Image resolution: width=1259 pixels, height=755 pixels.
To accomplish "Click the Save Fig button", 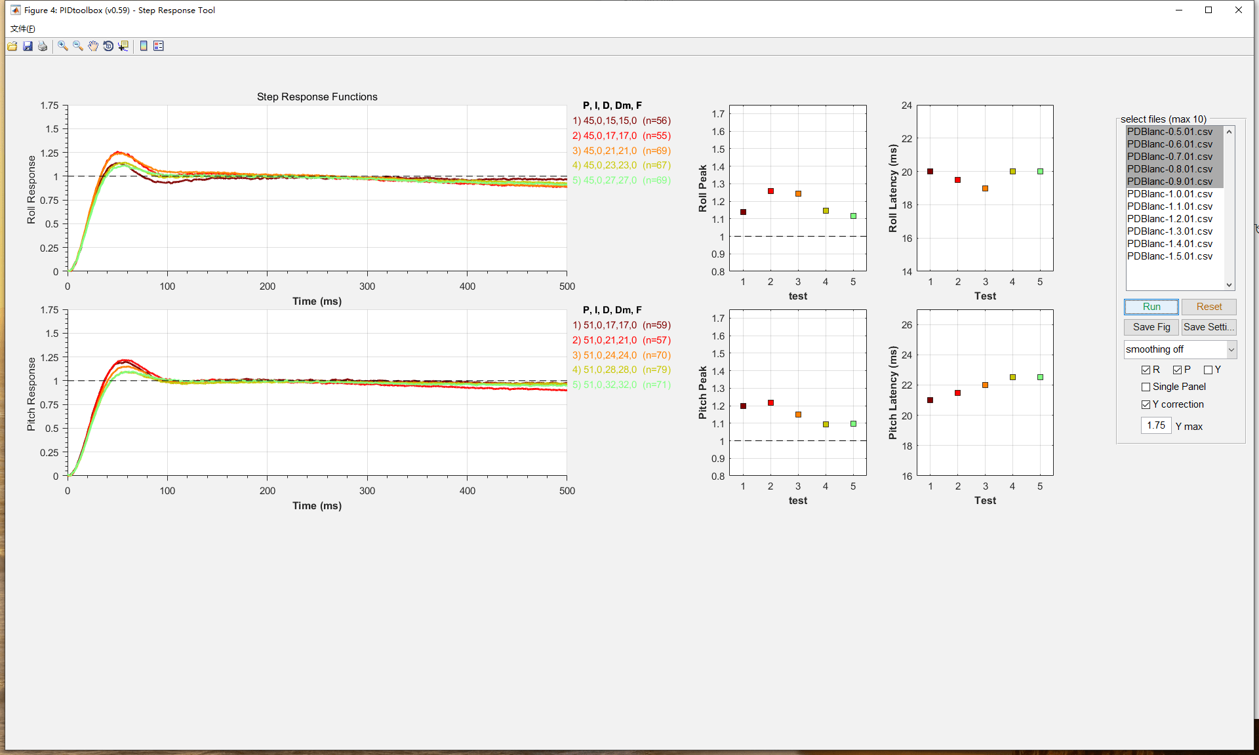I will point(1151,327).
